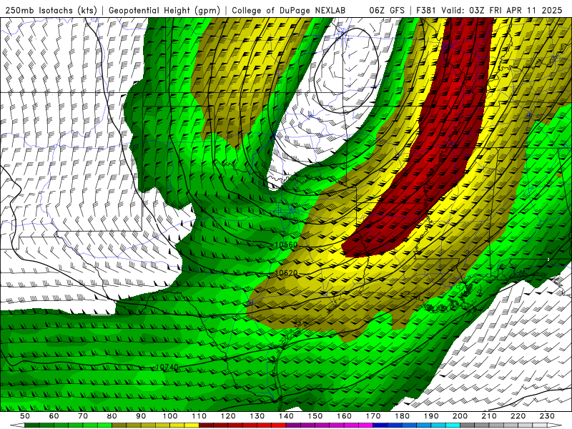Image resolution: width=572 pixels, height=429 pixels.
Task: Select the dark blue swatch right of 170
Action: click(x=380, y=425)
